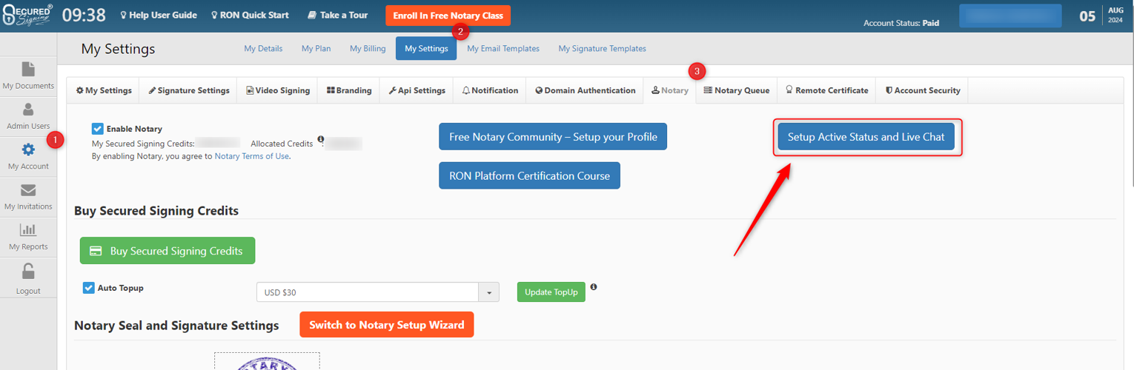The image size is (1134, 370).
Task: Open My Invitations envelope icon
Action: click(x=28, y=190)
